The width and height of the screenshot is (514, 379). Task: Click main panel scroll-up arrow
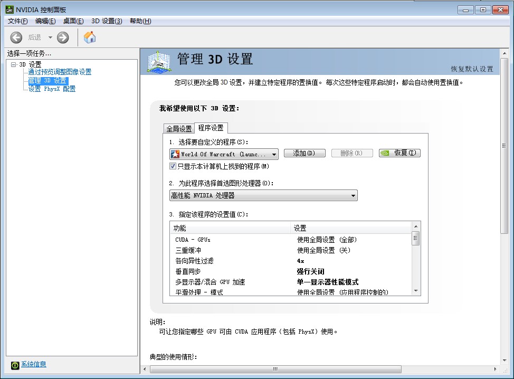[x=504, y=53]
